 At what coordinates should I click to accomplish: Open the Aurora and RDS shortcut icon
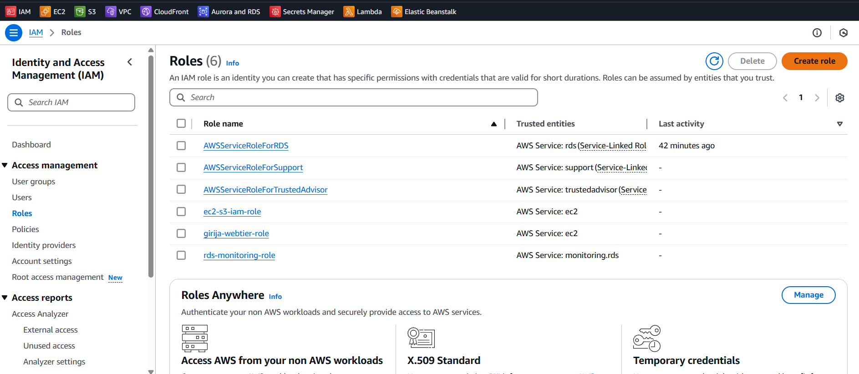pos(203,11)
